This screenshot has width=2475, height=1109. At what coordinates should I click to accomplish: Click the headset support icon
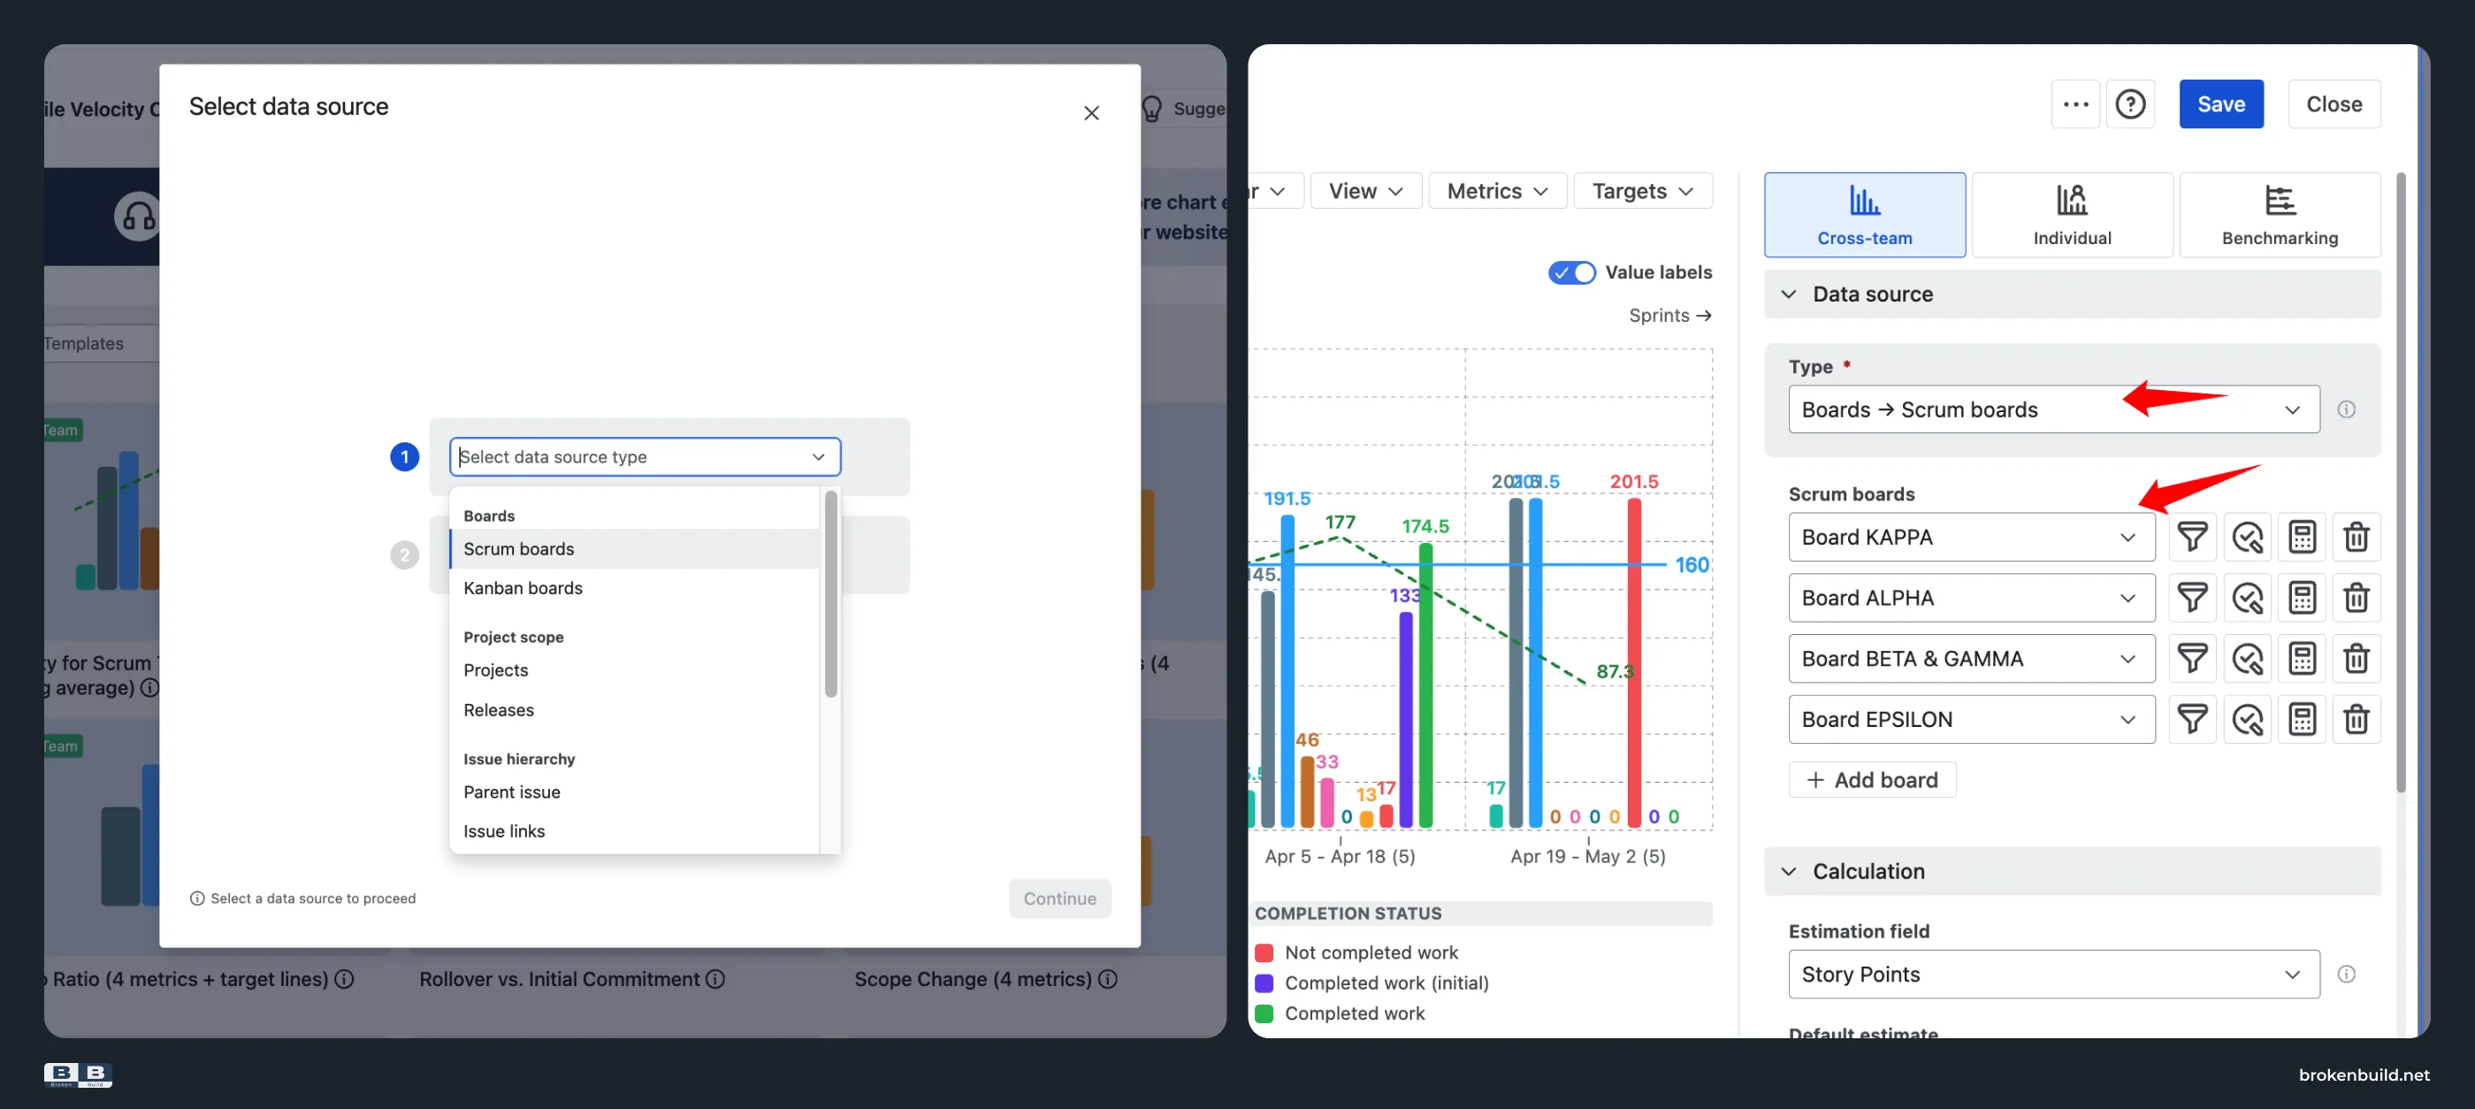[x=138, y=216]
